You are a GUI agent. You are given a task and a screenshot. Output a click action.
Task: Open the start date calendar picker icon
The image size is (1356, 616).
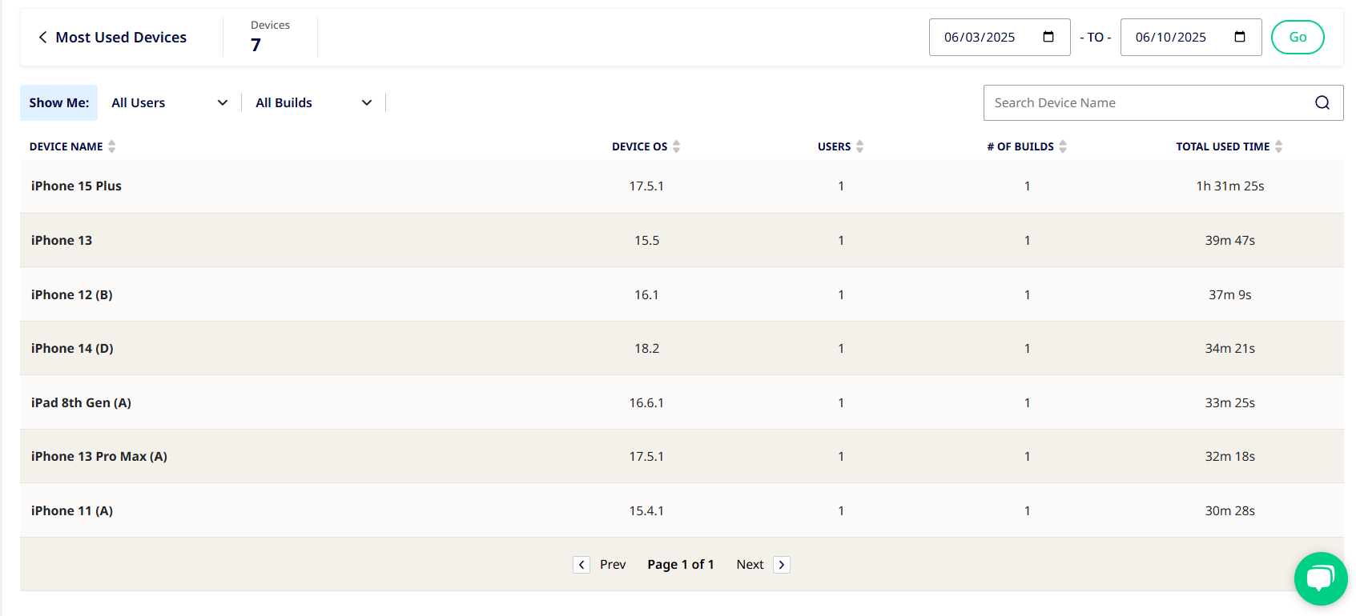point(1048,37)
